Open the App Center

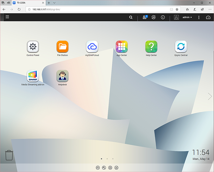click(x=122, y=47)
